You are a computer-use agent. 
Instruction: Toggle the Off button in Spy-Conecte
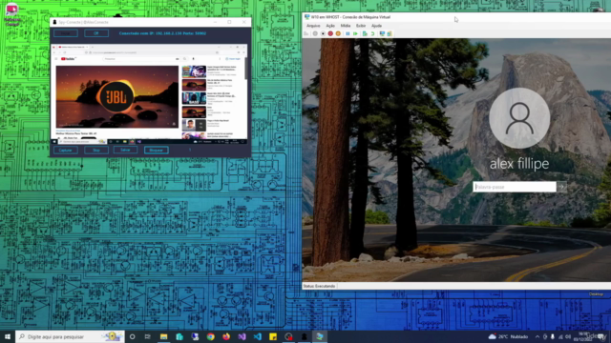[x=96, y=33]
